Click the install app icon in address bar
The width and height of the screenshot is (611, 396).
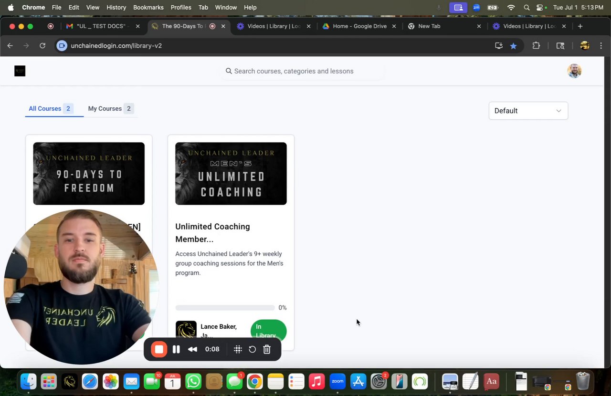499,46
